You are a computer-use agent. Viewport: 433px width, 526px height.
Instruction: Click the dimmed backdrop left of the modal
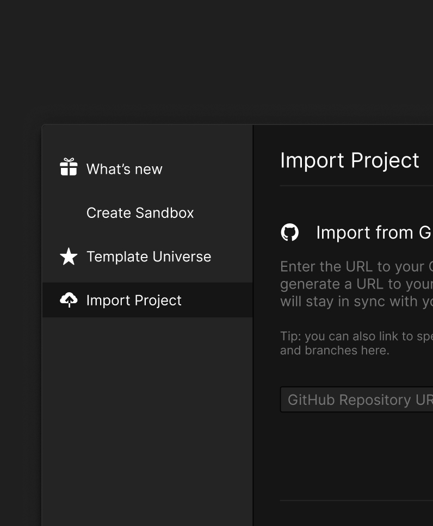pyautogui.click(x=21, y=326)
